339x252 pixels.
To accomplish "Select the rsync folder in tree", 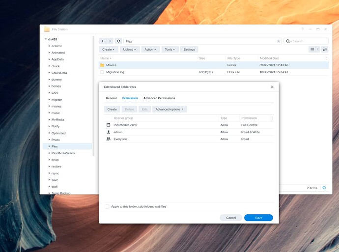I will point(55,173).
